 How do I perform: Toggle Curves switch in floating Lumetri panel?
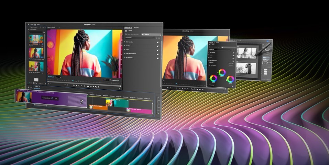click(x=233, y=58)
